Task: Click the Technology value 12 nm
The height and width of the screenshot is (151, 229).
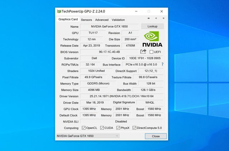Action: pyautogui.click(x=92, y=39)
